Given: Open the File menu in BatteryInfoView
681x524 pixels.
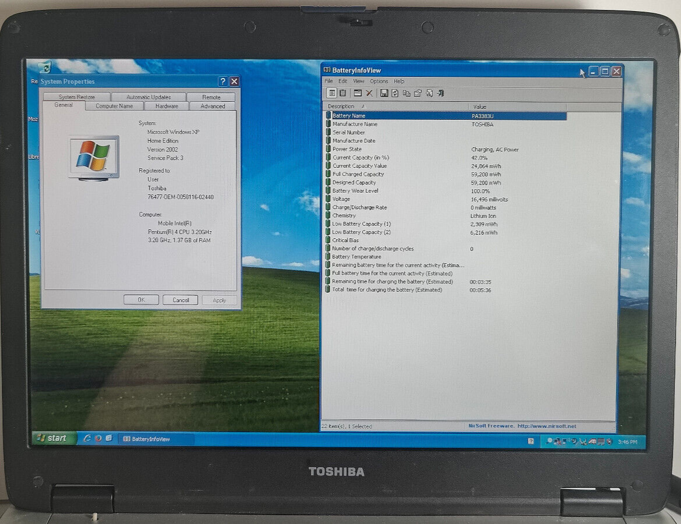Looking at the screenshot, I should click(329, 82).
